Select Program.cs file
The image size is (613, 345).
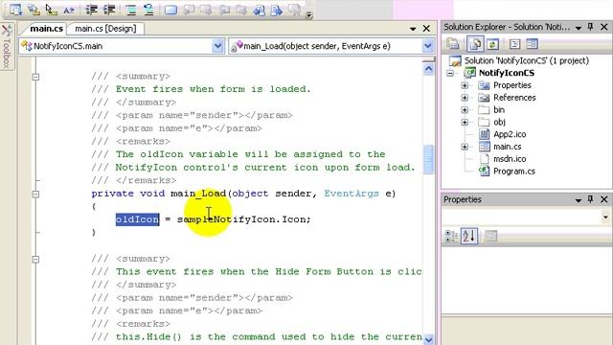click(x=514, y=172)
